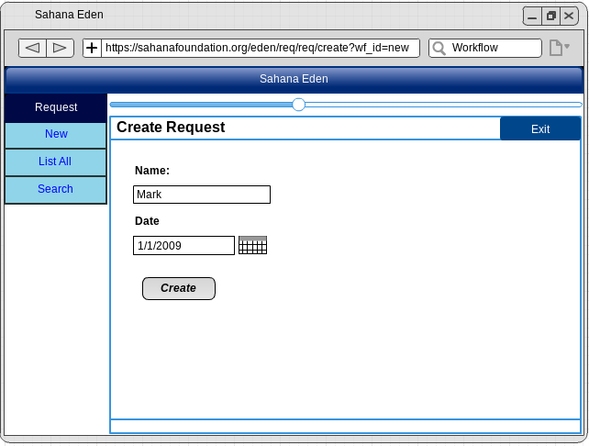
Task: Close the Sahana Eden window
Action: [569, 16]
